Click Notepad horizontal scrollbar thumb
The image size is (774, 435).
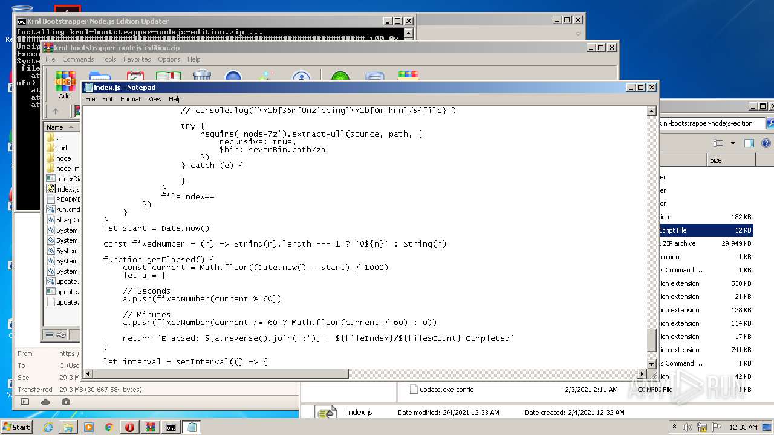point(220,374)
